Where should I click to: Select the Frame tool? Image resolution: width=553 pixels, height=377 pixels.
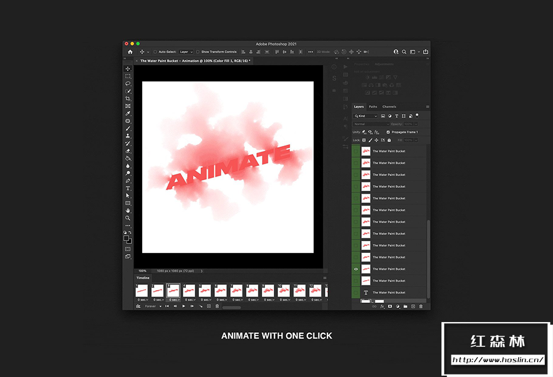pos(127,106)
